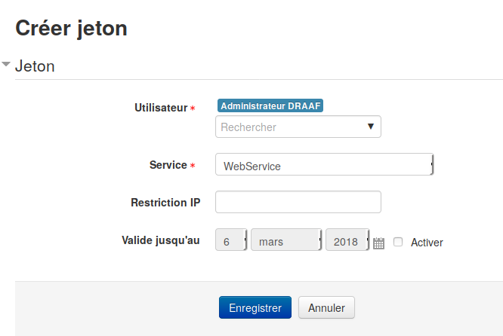503x336 pixels.
Task: Focus the Rechercher user search field
Action: pyautogui.click(x=298, y=127)
